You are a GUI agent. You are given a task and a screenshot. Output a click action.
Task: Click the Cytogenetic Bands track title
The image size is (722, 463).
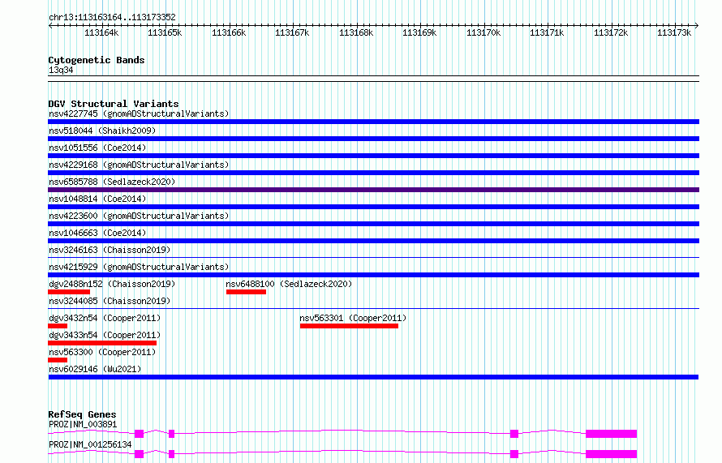click(x=97, y=60)
